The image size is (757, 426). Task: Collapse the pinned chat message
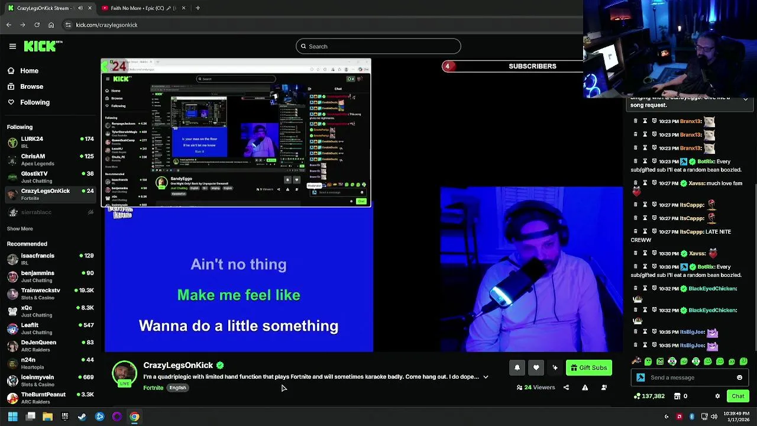click(x=745, y=99)
